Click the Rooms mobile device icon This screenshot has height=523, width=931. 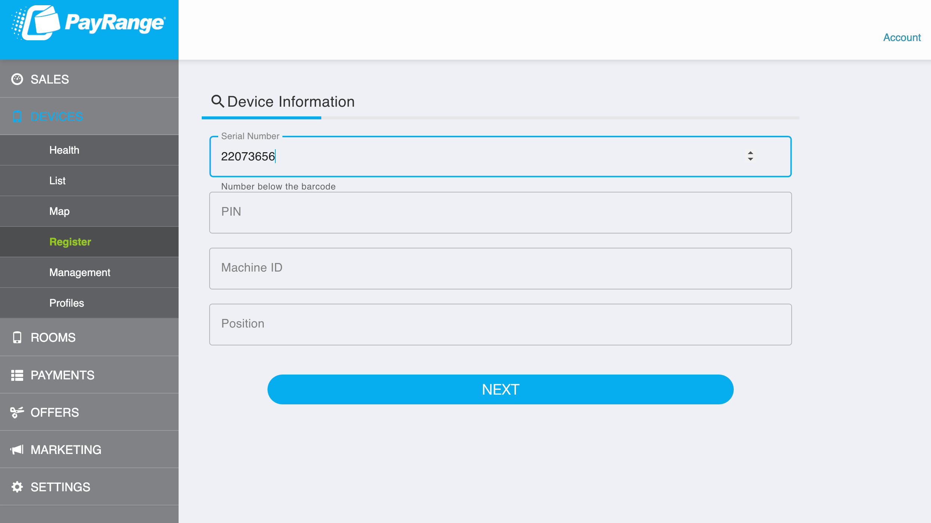17,337
